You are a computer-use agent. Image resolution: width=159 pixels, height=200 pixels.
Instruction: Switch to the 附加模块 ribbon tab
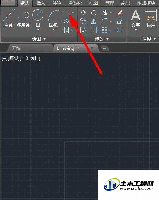146,3
